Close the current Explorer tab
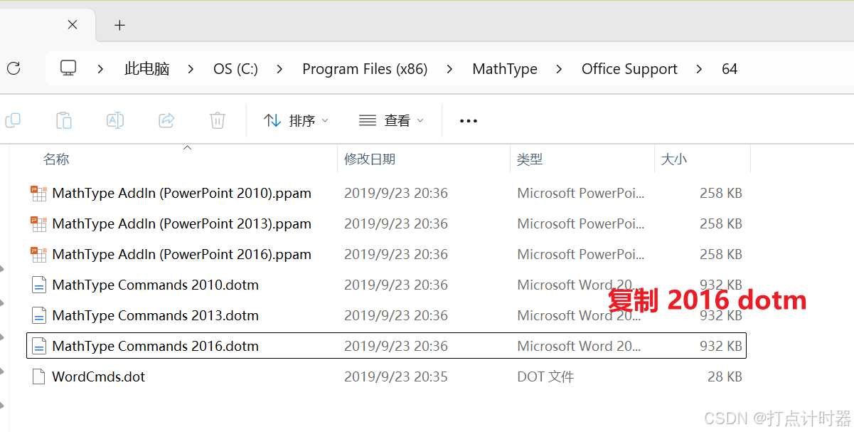This screenshot has width=854, height=432. (x=73, y=25)
